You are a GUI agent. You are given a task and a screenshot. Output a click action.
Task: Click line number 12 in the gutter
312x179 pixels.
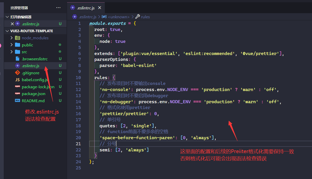tap(78, 89)
